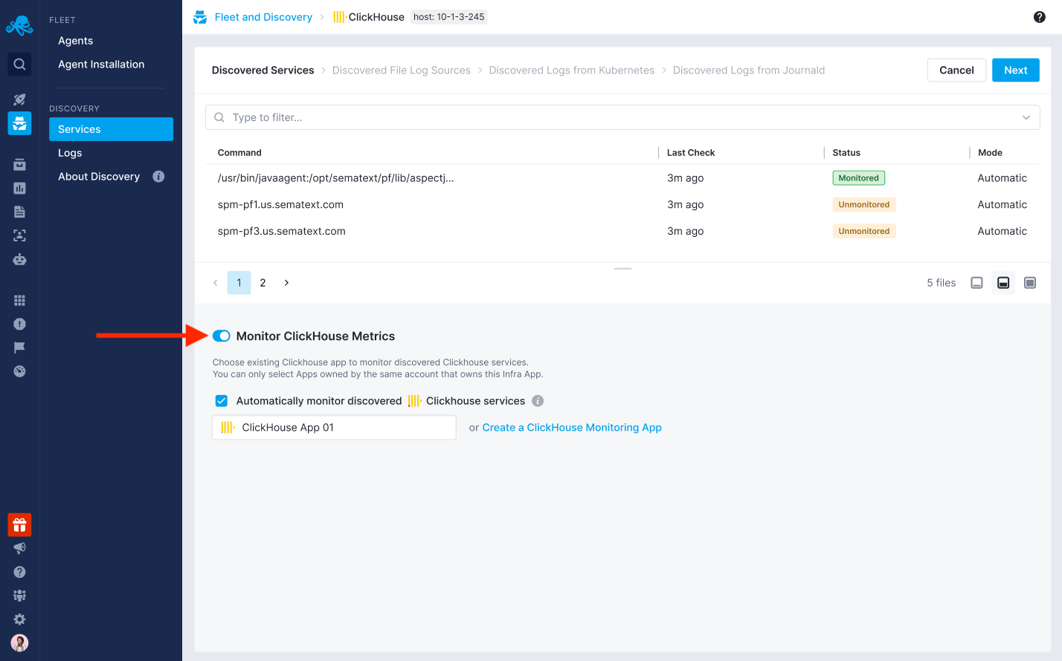Click Unmonitored badge for spm-pf3 row

pos(864,232)
